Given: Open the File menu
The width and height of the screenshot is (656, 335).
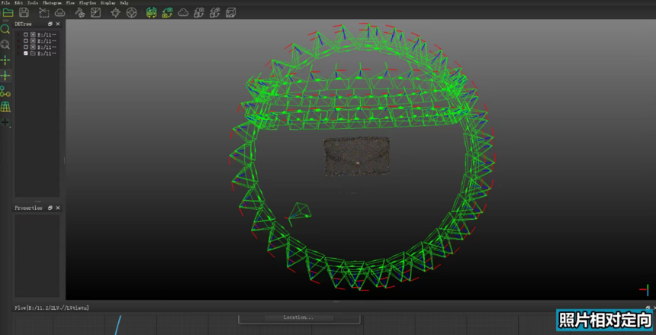Looking at the screenshot, I should [5, 3].
